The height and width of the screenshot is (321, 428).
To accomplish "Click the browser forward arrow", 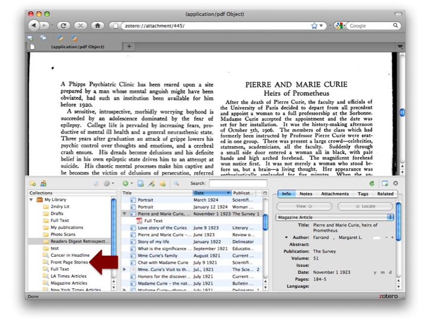I will pos(44,26).
